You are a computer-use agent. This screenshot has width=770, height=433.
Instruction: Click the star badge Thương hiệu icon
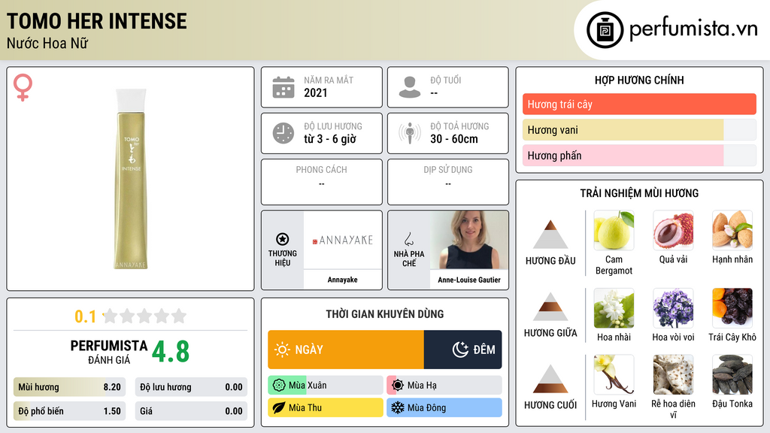pos(283,239)
